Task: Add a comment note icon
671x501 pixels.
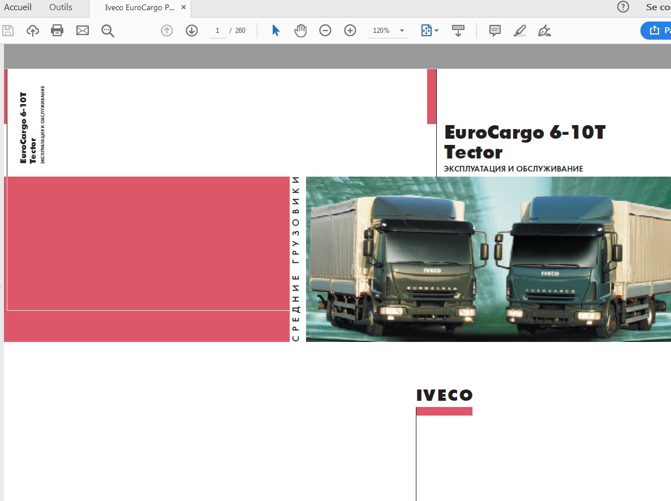Action: 494,31
